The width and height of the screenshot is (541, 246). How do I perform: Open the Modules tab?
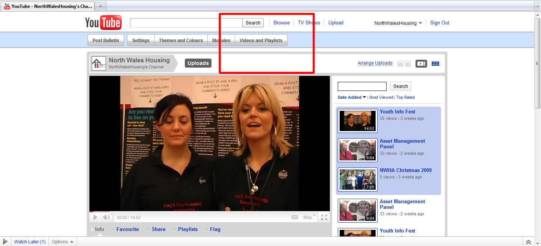tap(221, 40)
